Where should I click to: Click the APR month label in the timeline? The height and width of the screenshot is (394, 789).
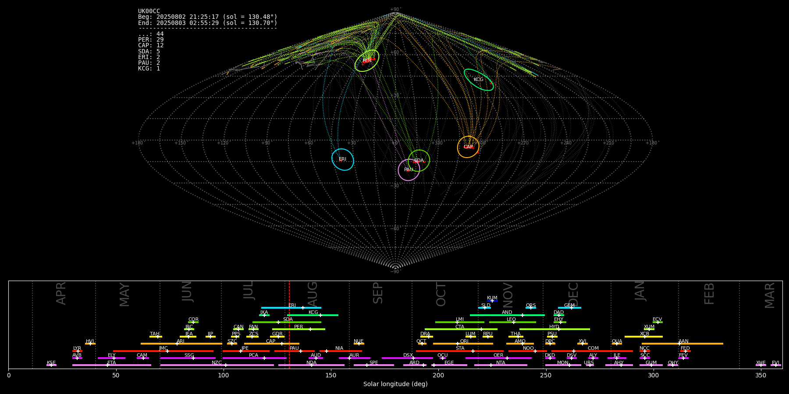pos(61,293)
